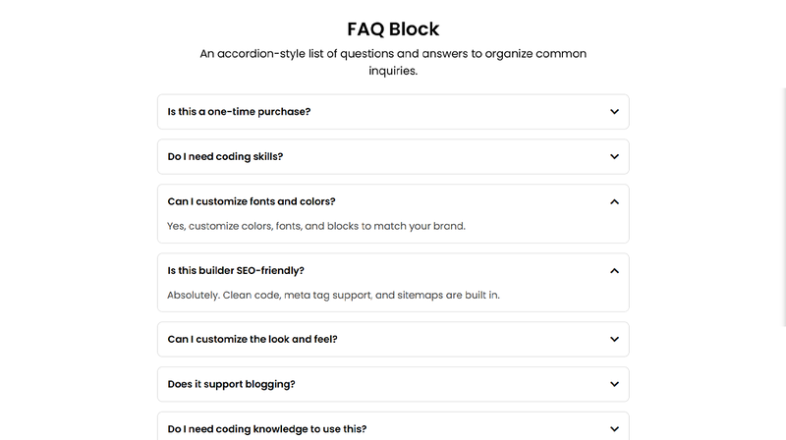This screenshot has height=440, width=786.
Task: Expand the support blogging question chevron
Action: [x=614, y=384]
